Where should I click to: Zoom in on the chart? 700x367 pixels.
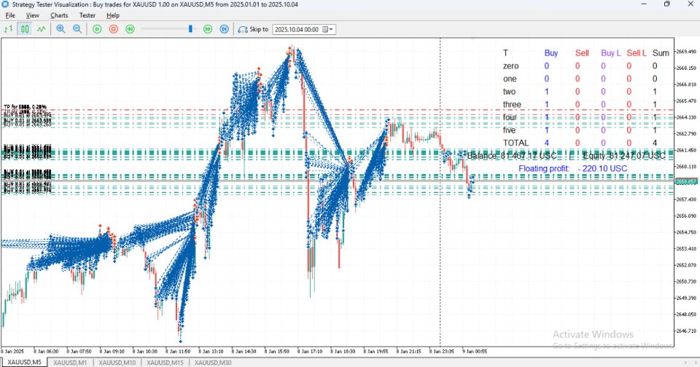coord(61,29)
